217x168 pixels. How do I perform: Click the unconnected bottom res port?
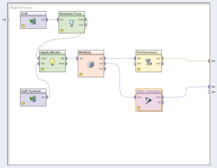pos(210,92)
